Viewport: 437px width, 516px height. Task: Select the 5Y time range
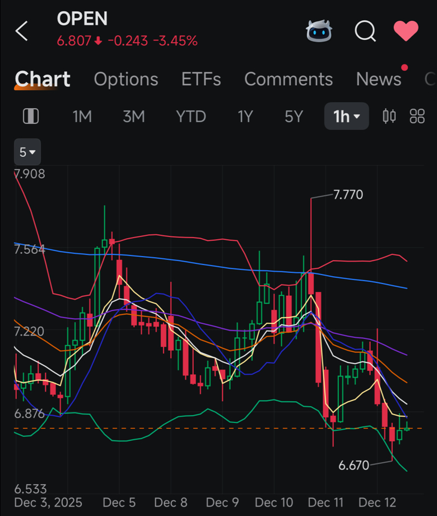(x=294, y=117)
